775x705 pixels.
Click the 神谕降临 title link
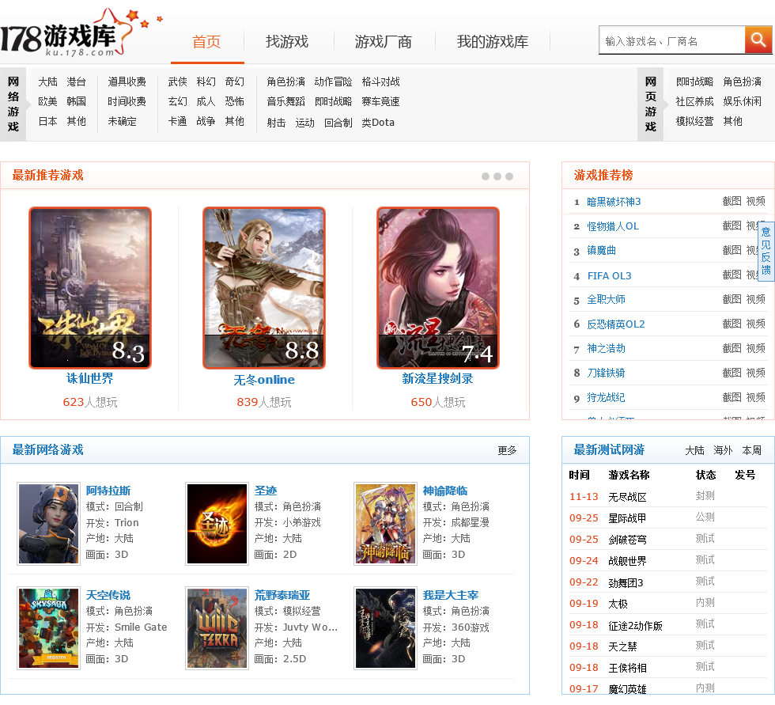point(445,491)
